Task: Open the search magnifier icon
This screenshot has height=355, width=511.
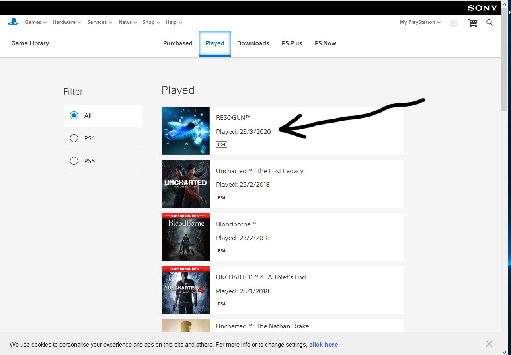Action: [x=490, y=23]
